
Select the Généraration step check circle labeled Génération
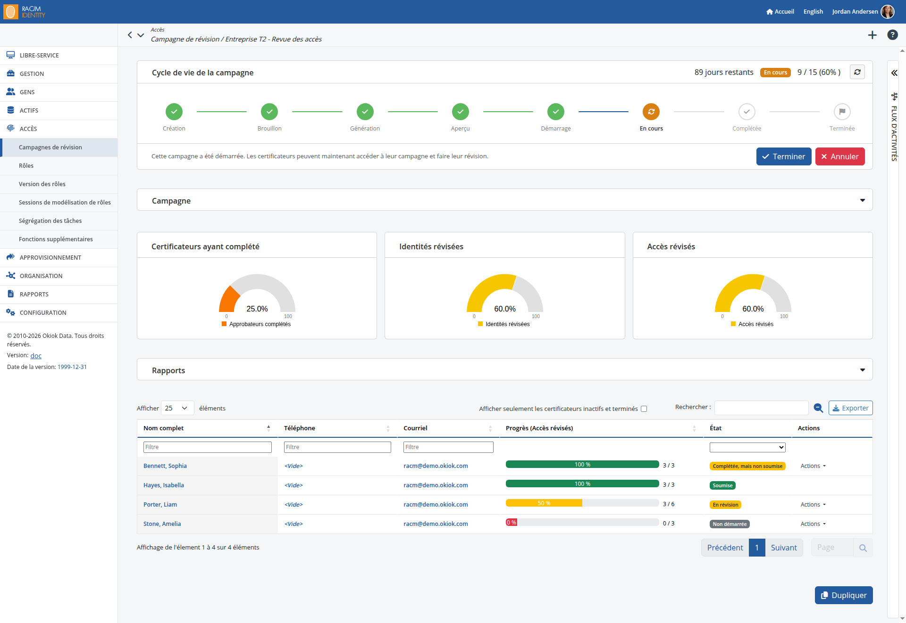365,112
